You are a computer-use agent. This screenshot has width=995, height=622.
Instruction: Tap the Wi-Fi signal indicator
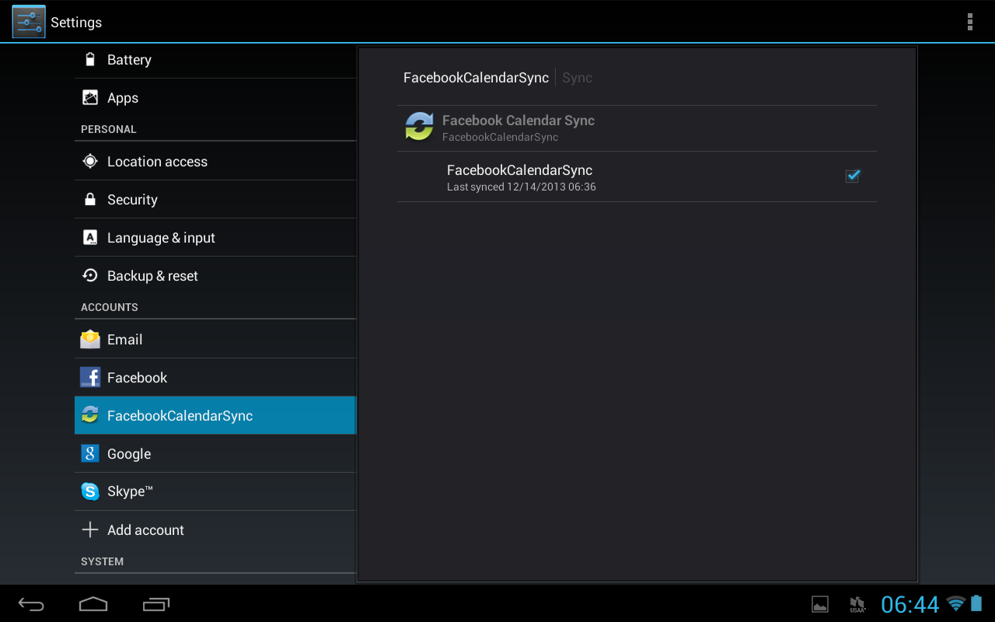(x=956, y=603)
